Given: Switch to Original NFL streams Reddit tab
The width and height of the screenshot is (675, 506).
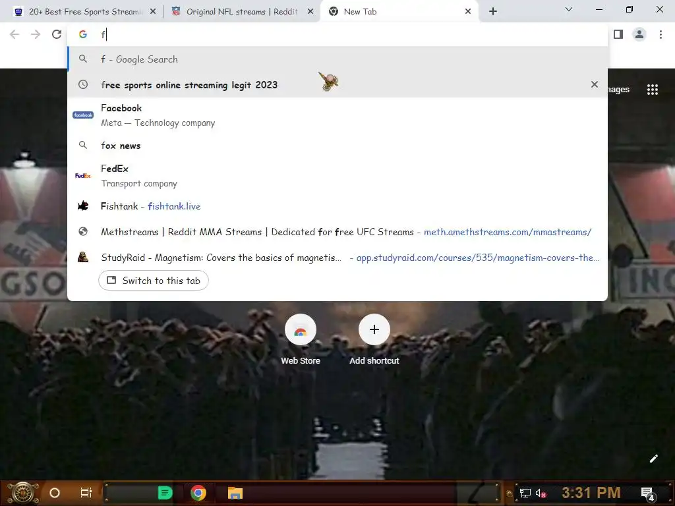Looking at the screenshot, I should tap(241, 12).
